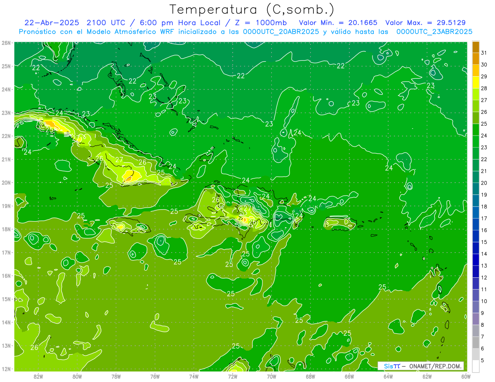Click the 76W longitude axis label
Viewport: 495px width, 382px height.
click(x=155, y=376)
